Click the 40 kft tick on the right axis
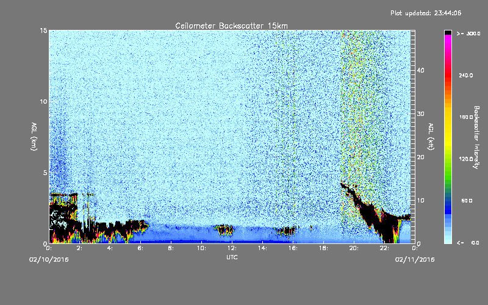 click(x=420, y=70)
